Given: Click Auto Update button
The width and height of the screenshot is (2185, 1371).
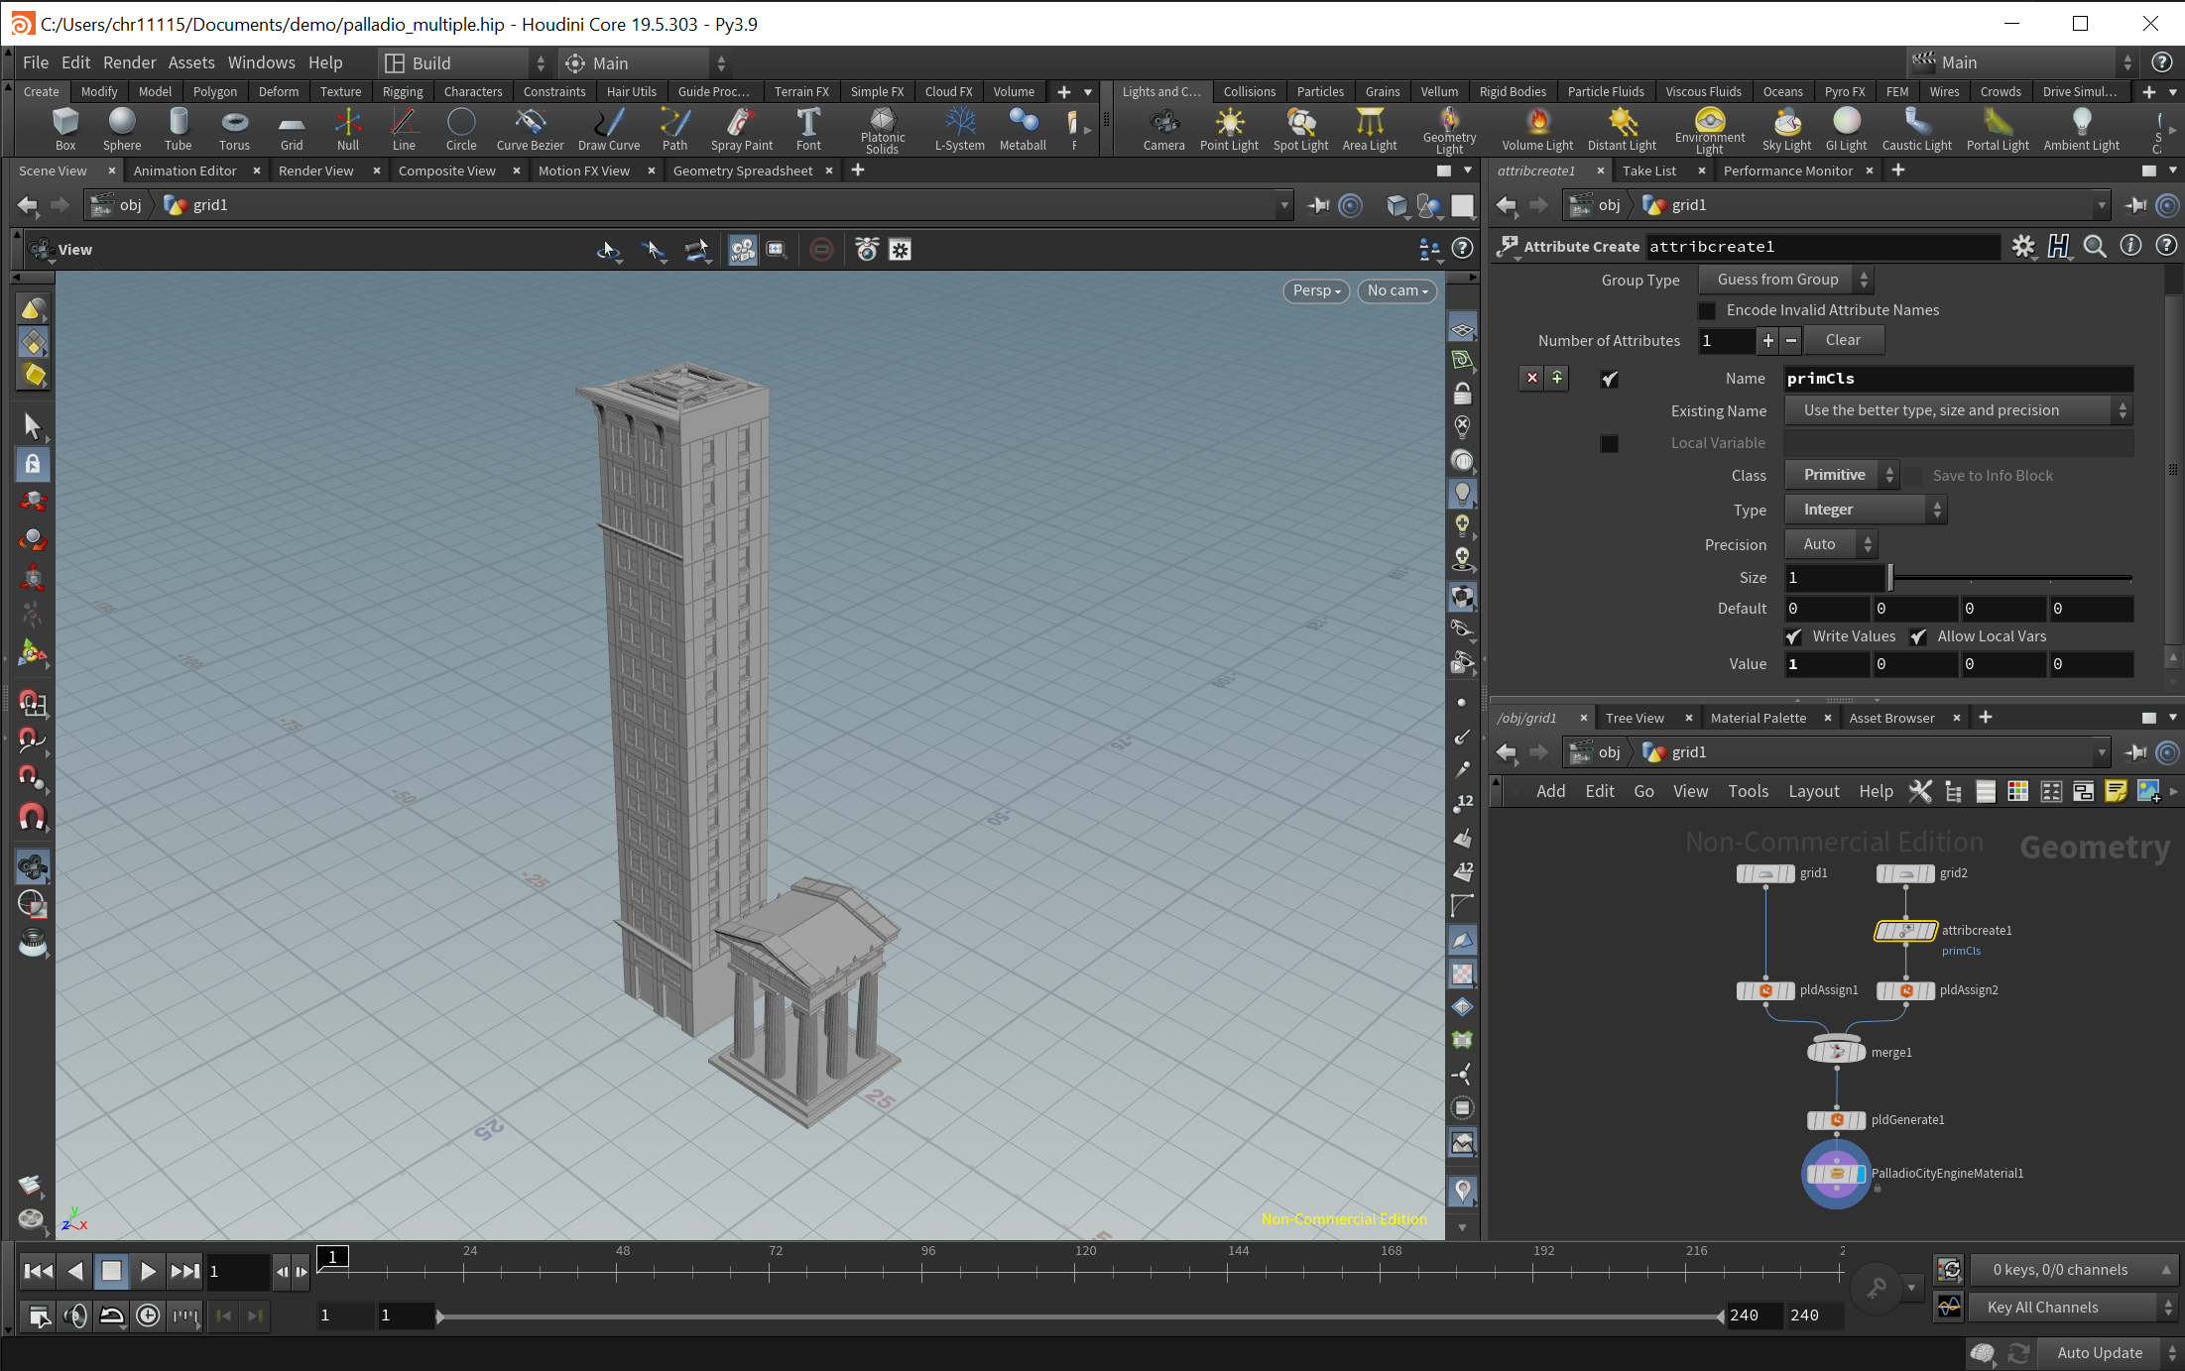Looking at the screenshot, I should (2100, 1353).
